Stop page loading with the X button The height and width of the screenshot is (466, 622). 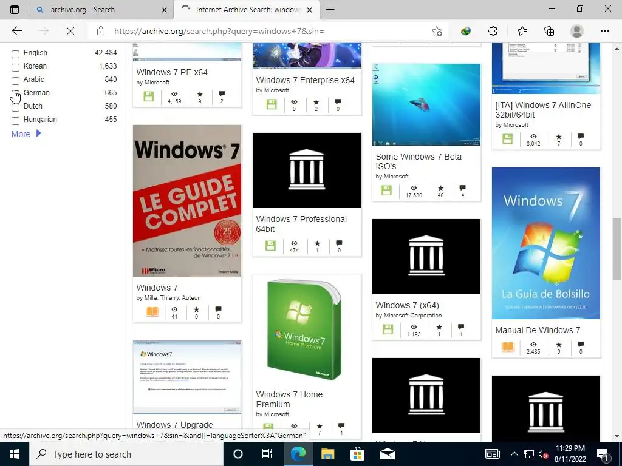coord(70,31)
